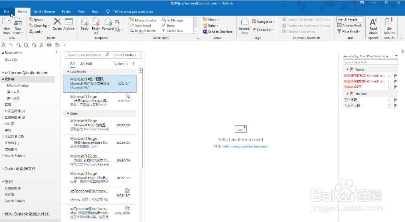Show Unread messages filter
Image resolution: width=405 pixels, height=222 pixels.
point(86,63)
